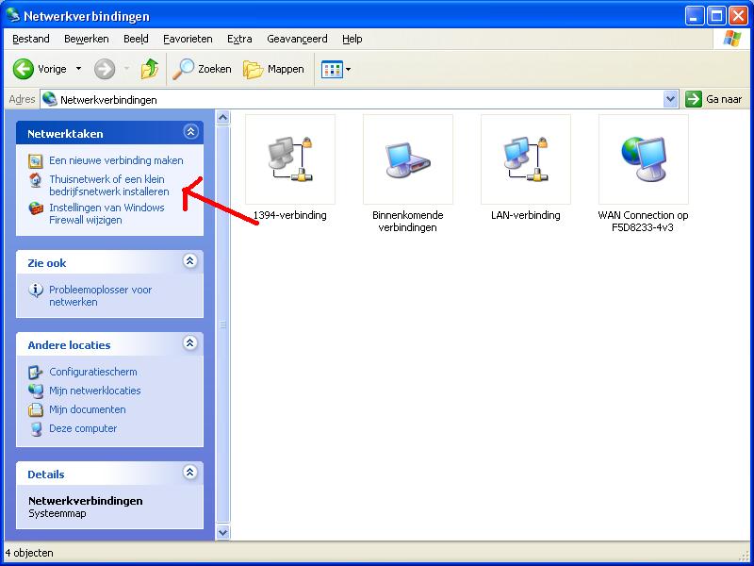This screenshot has width=754, height=566.
Task: Open Mijn netwerklocaties link
Action: pos(95,391)
